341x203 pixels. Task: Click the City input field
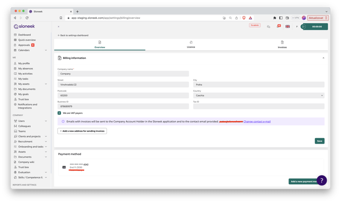259,85
